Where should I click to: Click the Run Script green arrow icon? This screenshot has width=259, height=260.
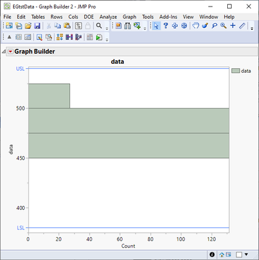[99, 37]
